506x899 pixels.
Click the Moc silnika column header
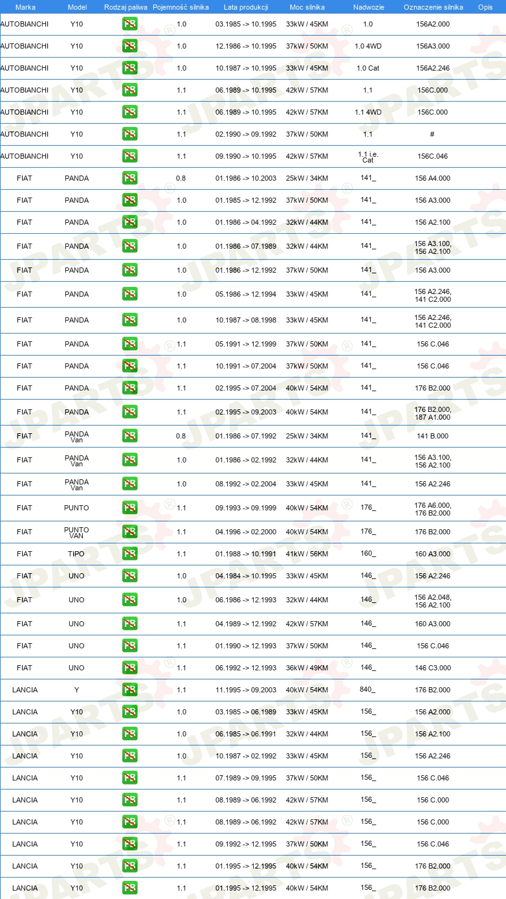click(x=307, y=7)
